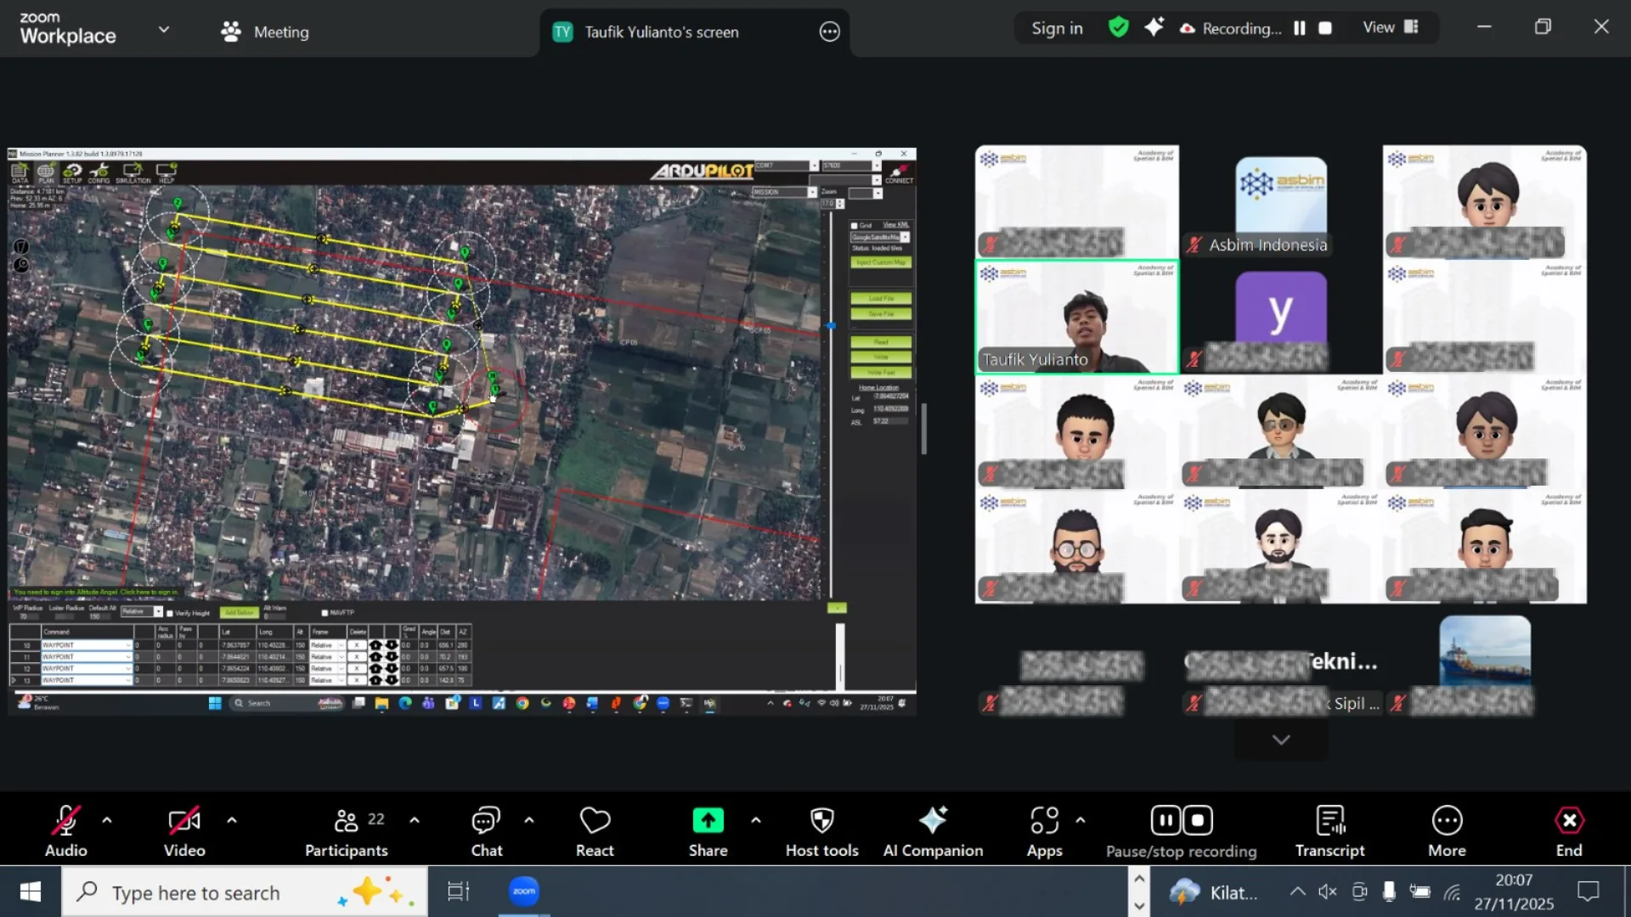Click the Inject Custom Map button
The image size is (1631, 917).
point(882,262)
